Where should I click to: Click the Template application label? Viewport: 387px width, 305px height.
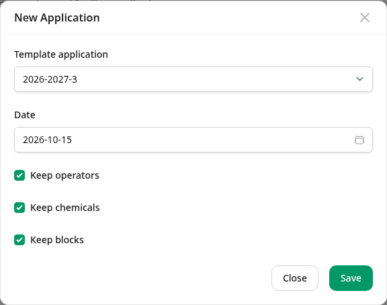[61, 54]
